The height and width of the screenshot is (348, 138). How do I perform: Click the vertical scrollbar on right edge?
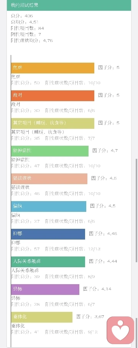click(136, 210)
